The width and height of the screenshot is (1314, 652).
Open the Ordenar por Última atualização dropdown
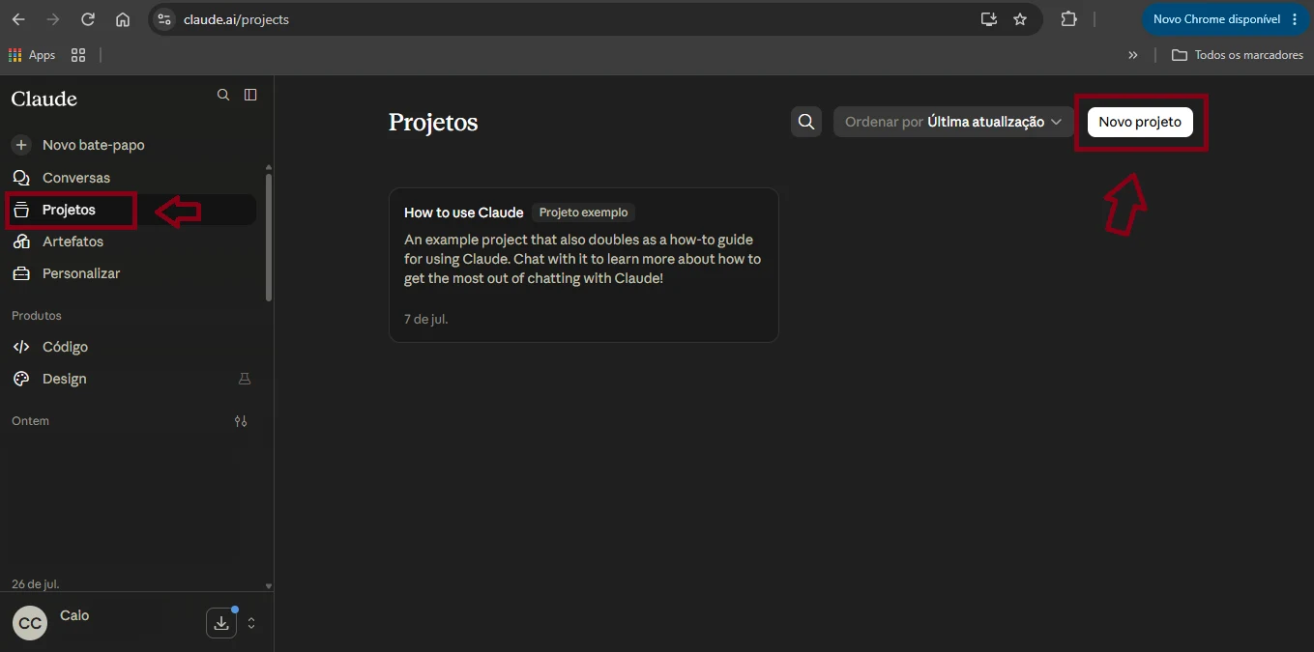tap(953, 122)
